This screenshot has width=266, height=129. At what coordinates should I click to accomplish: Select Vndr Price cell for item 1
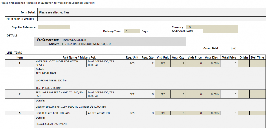(x=194, y=63)
